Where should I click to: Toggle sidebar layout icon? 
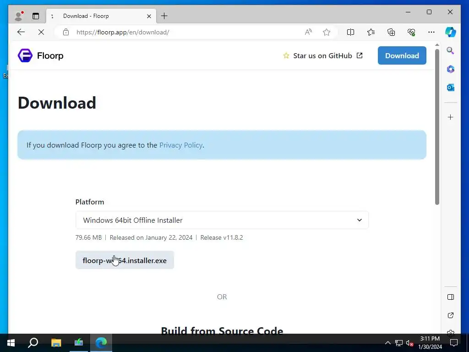[451, 297]
